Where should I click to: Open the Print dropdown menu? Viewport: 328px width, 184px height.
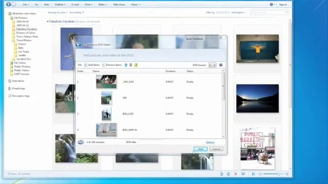(x=89, y=5)
